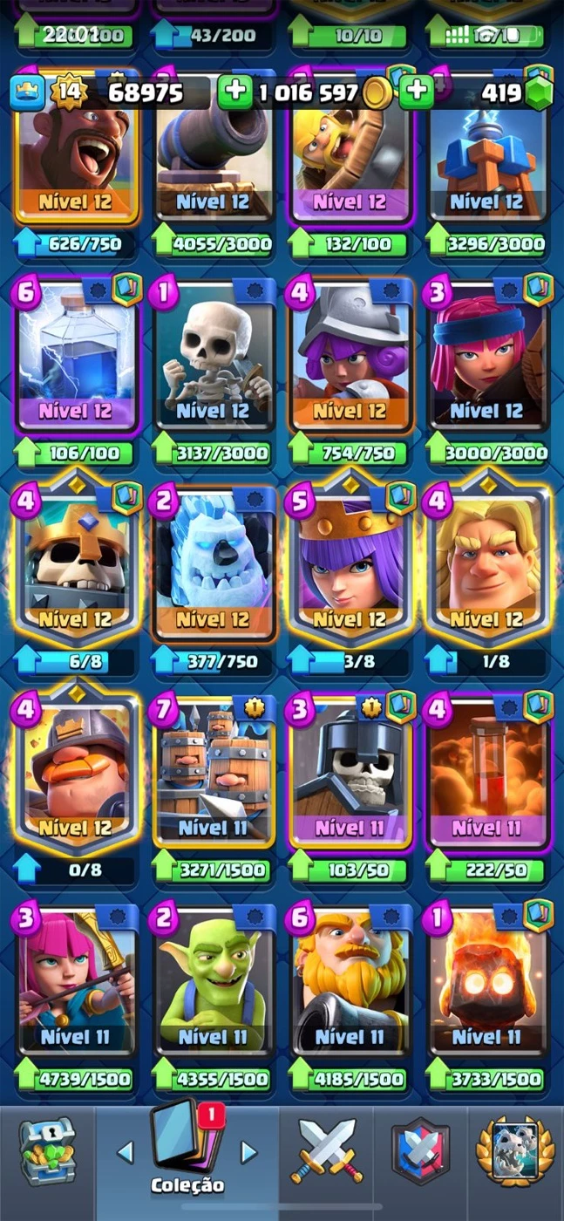Viewport: 564px width, 1221px height.
Task: Open the shop chest icon
Action: coord(46,1152)
